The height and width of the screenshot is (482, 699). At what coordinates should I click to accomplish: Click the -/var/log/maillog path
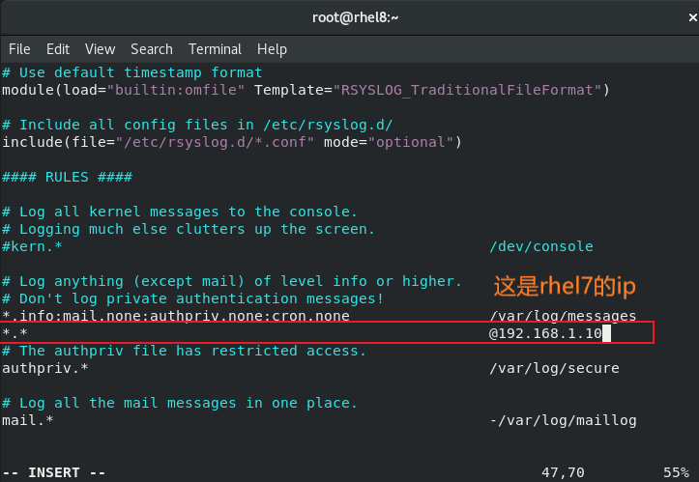563,420
